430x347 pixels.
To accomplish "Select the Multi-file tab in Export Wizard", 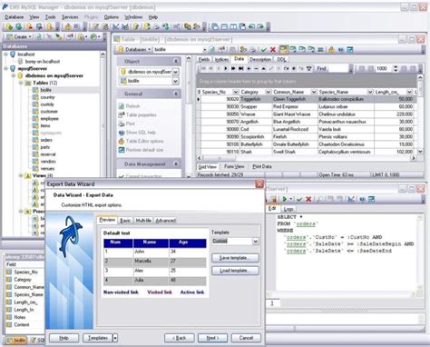I will pos(143,221).
